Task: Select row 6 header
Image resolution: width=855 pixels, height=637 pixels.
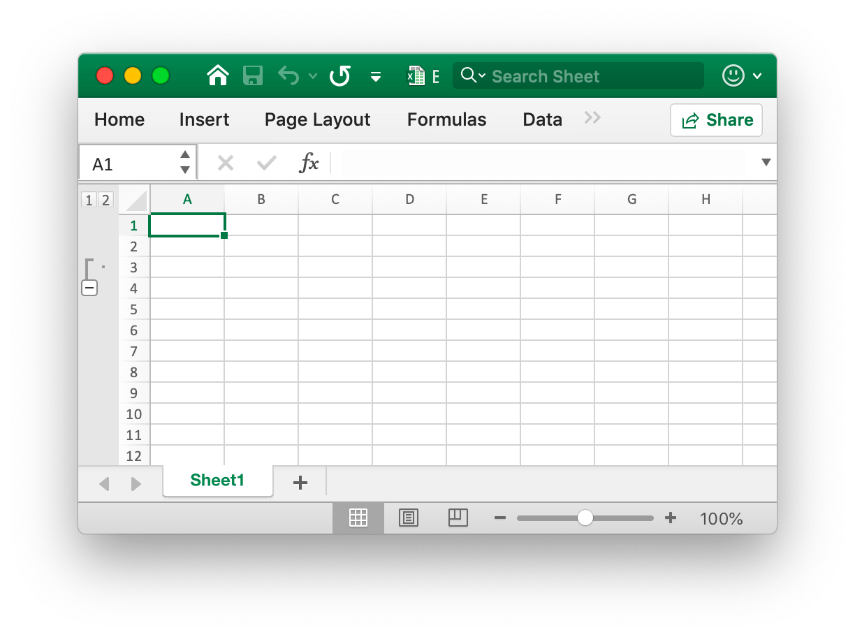Action: point(134,330)
